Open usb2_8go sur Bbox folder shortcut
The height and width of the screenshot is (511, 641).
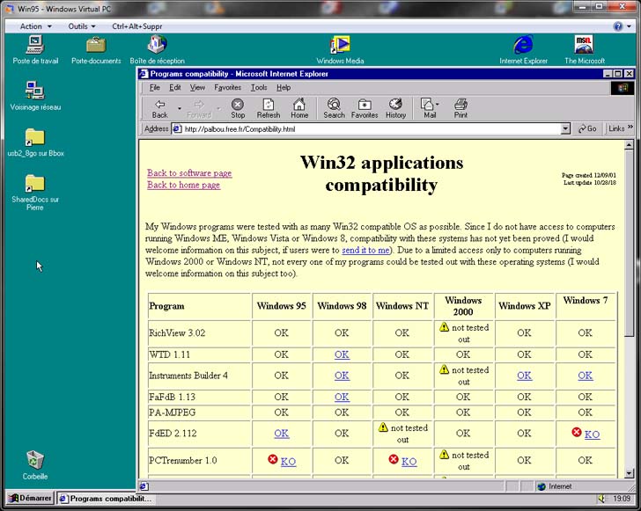[x=35, y=142]
